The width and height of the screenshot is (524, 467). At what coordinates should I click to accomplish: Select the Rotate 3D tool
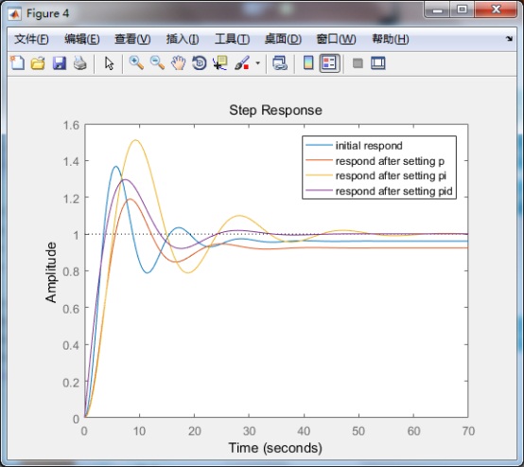(200, 63)
